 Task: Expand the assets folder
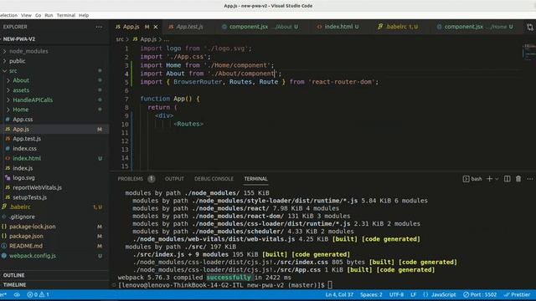tap(8, 90)
